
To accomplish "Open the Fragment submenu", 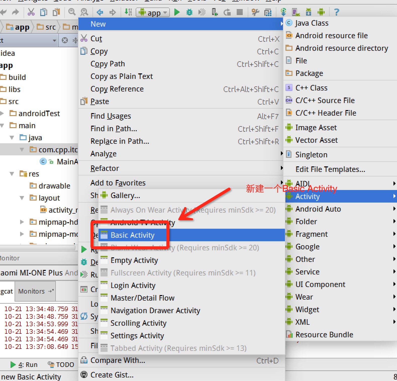I will click(341, 234).
